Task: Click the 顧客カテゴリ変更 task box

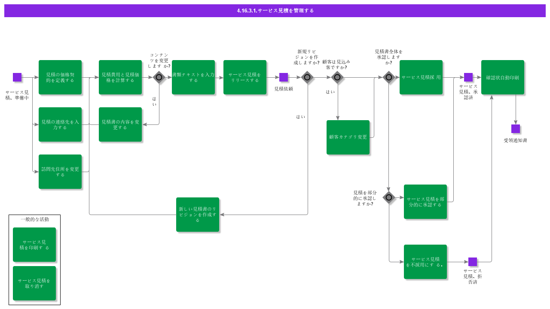Action: click(348, 137)
